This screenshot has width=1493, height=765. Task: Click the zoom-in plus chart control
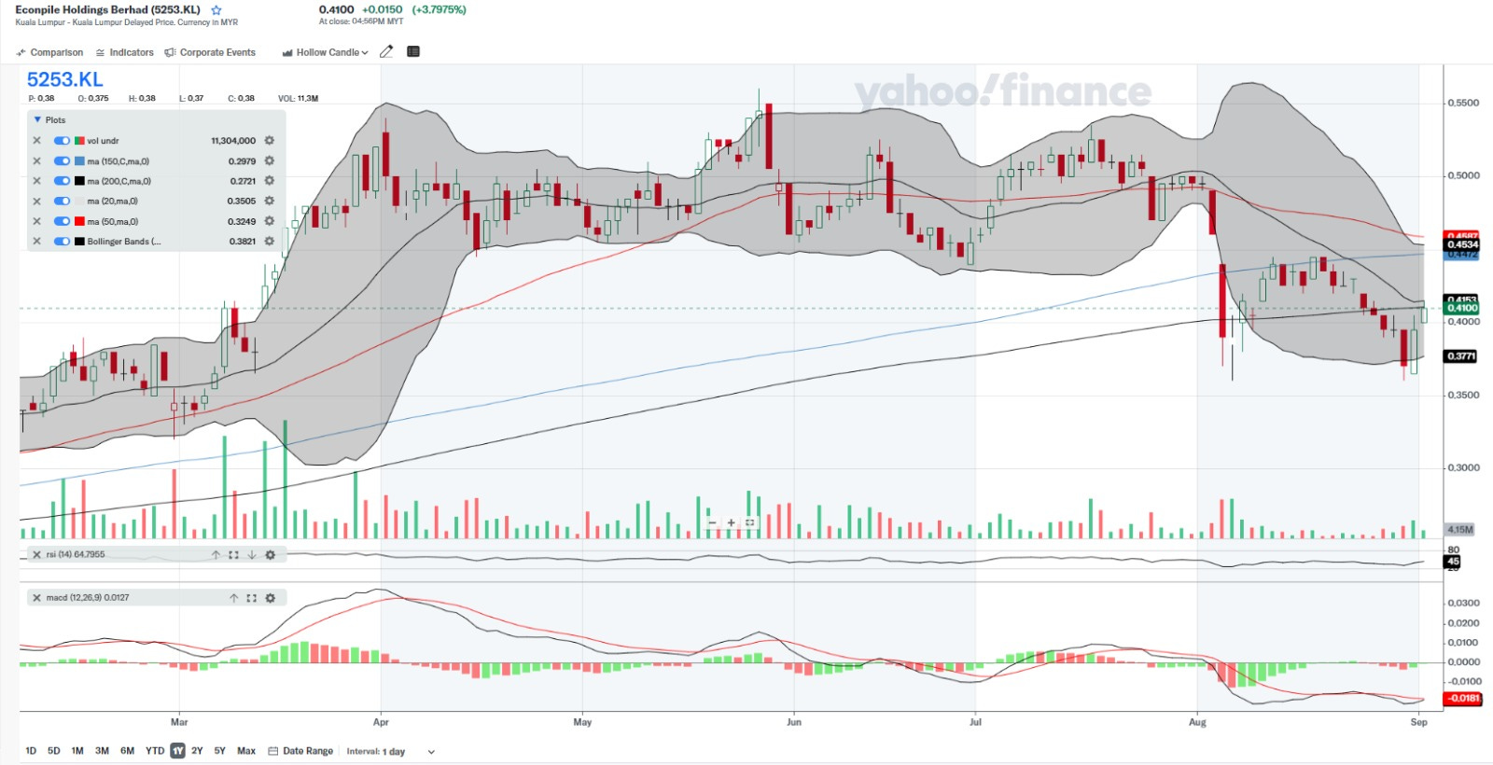coord(732,522)
